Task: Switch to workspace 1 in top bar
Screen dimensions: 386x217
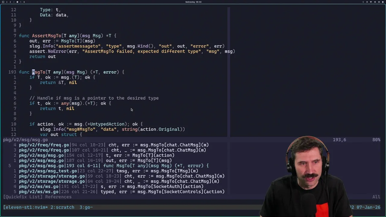Action: (7, 2)
